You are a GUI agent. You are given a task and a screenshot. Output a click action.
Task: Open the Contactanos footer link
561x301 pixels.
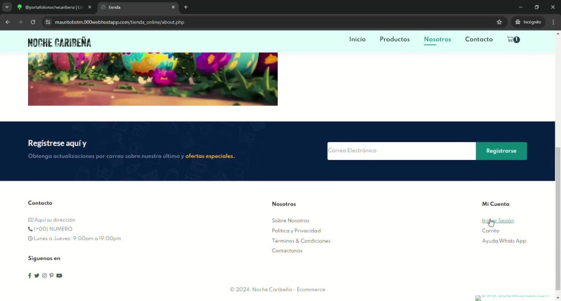pyautogui.click(x=287, y=251)
